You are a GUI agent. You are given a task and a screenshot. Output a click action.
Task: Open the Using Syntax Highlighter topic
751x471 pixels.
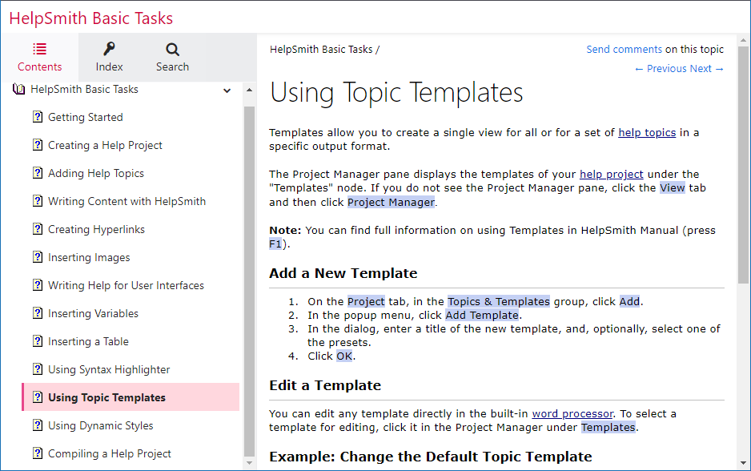pyautogui.click(x=109, y=369)
